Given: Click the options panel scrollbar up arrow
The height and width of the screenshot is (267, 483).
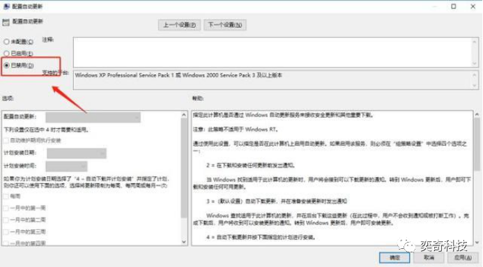Looking at the screenshot, I should tap(184, 115).
